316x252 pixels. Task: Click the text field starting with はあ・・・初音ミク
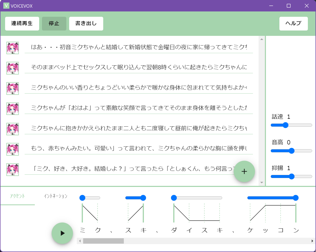(x=139, y=47)
